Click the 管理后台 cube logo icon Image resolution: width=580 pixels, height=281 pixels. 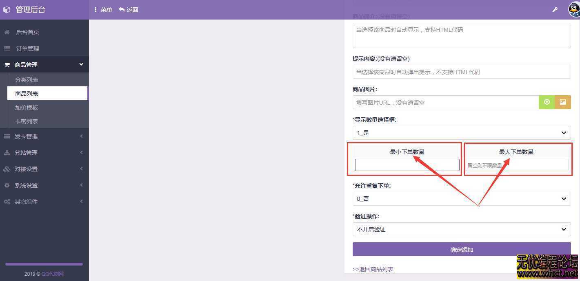point(7,9)
